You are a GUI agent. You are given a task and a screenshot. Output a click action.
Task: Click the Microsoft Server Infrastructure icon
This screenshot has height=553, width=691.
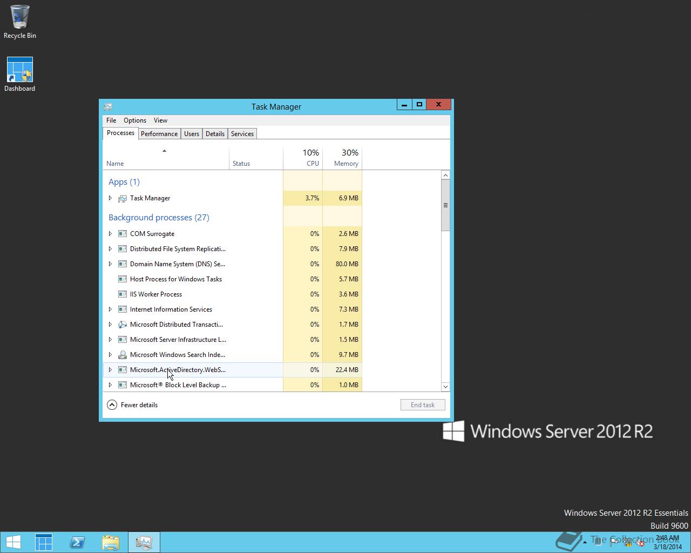point(123,340)
